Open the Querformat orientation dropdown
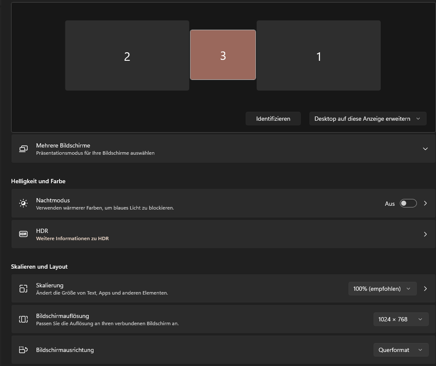 (x=400, y=349)
